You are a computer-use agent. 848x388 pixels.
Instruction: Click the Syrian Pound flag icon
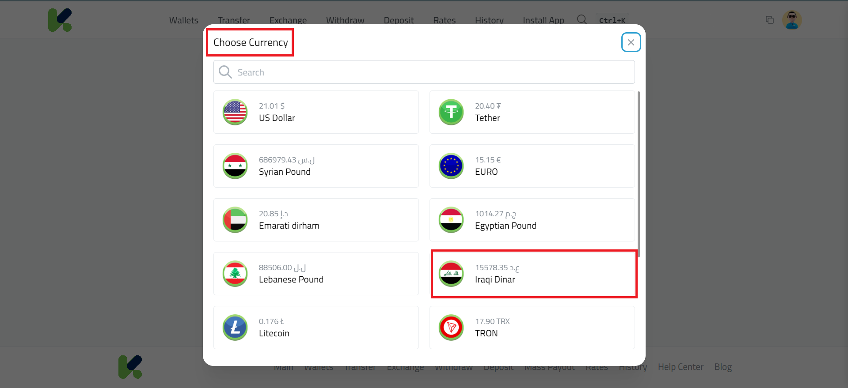(235, 166)
